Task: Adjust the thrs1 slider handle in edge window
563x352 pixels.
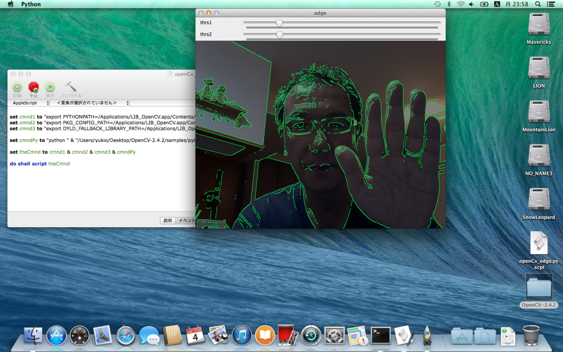Action: (279, 23)
